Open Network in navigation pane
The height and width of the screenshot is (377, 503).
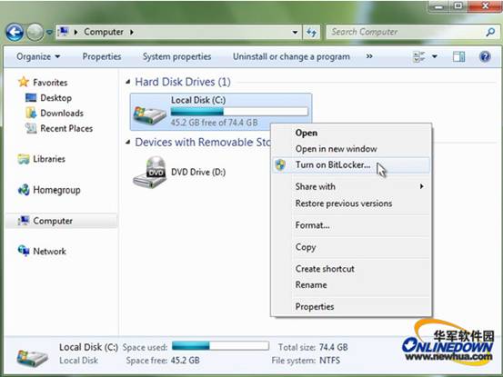click(x=49, y=252)
